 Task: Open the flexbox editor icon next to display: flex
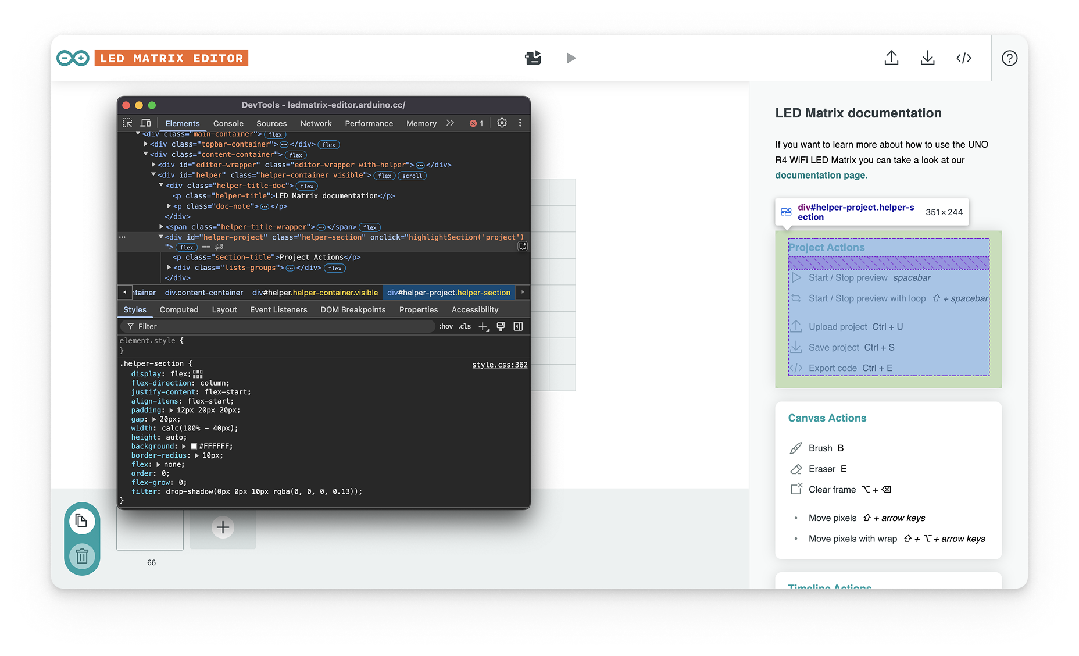(x=198, y=374)
